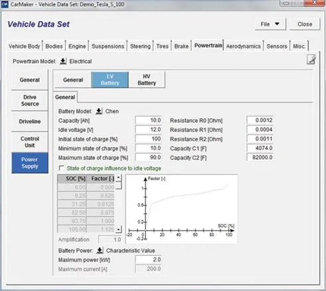The image size is (326, 291).
Task: Click the Resistance R2 [Ohm] field
Action: (260, 139)
